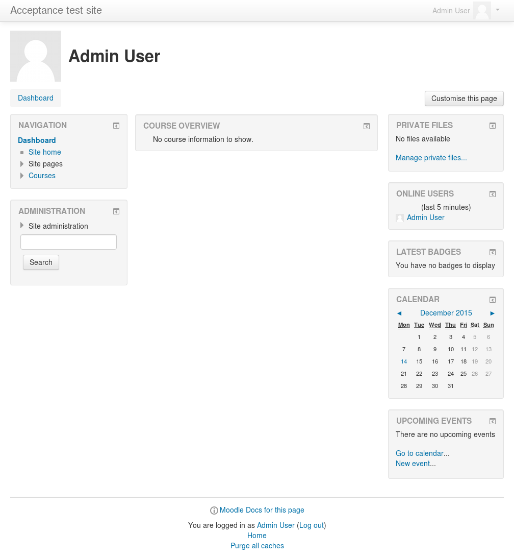The image size is (514, 558).
Task: Click the Sun column header in calendar
Action: (x=489, y=325)
